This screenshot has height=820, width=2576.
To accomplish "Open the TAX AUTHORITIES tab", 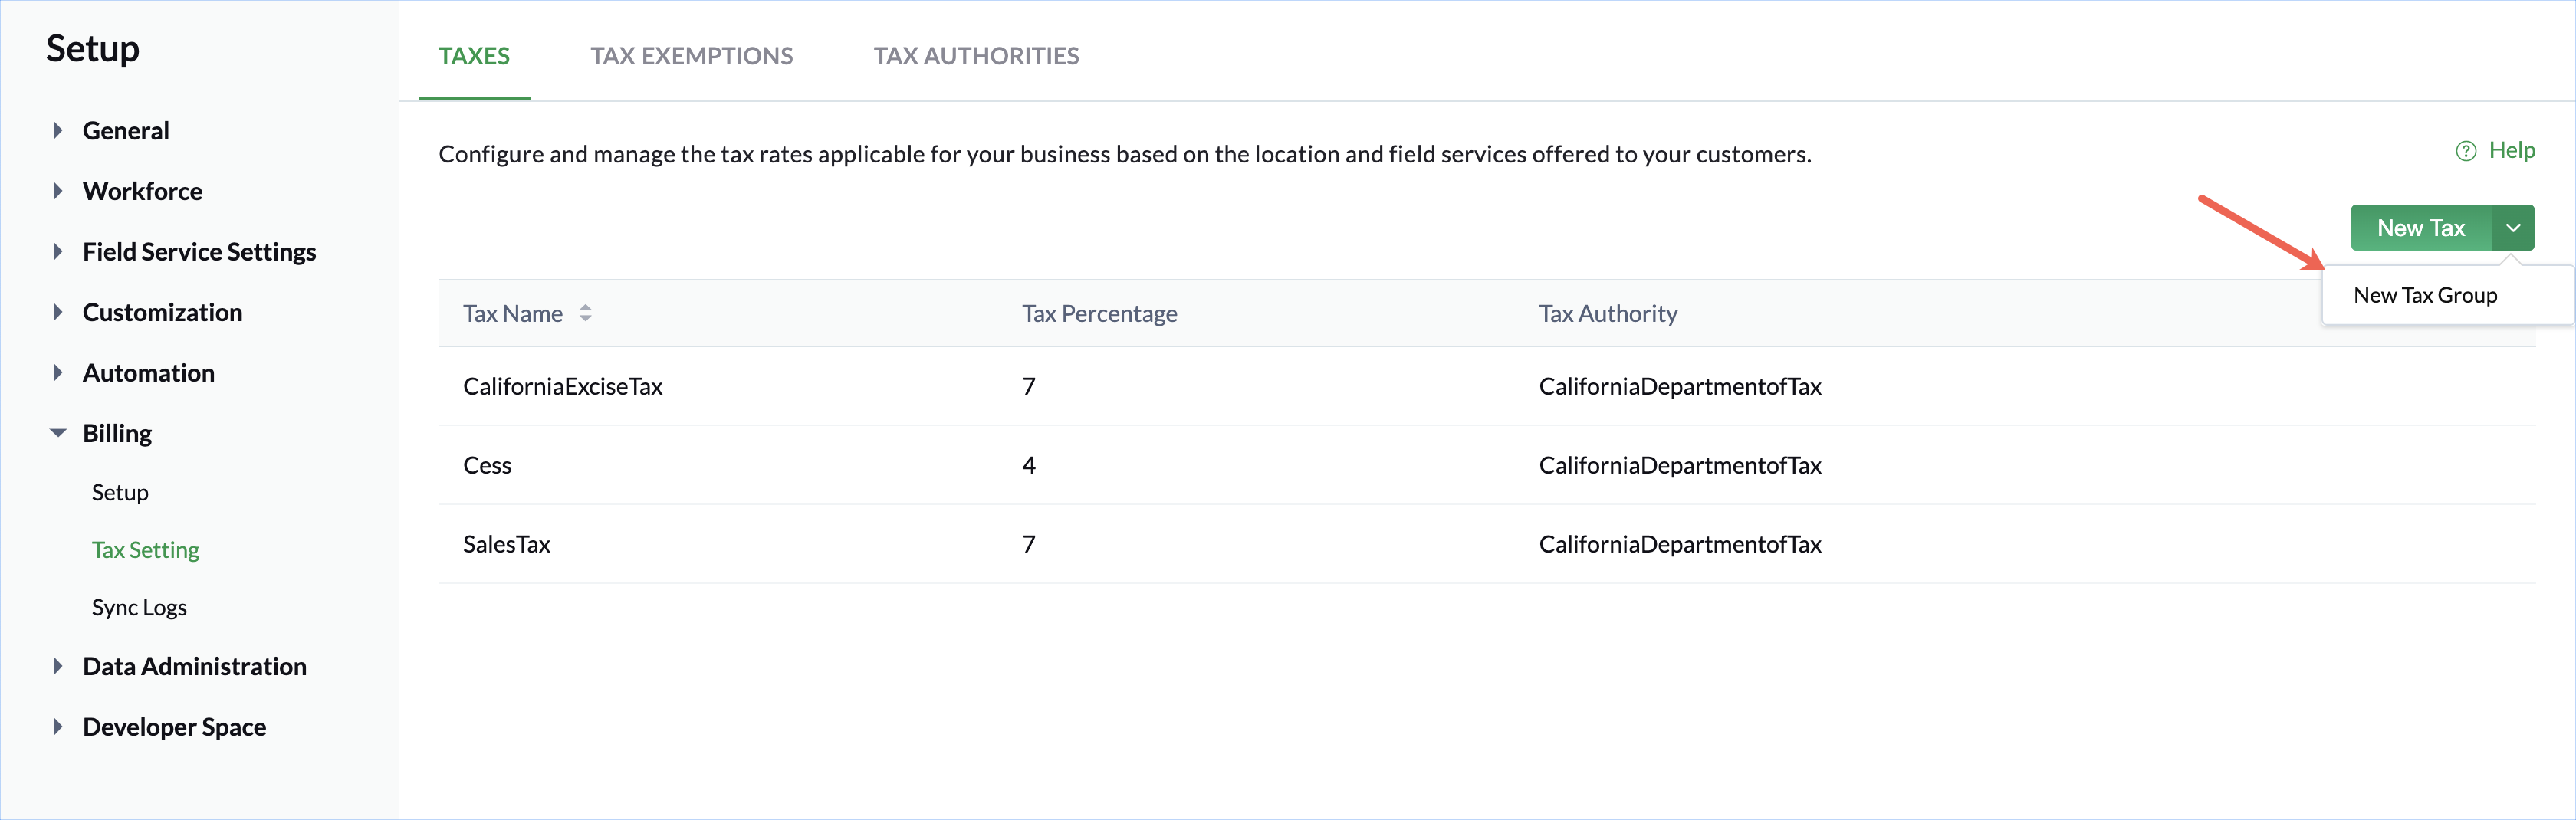I will [x=976, y=56].
